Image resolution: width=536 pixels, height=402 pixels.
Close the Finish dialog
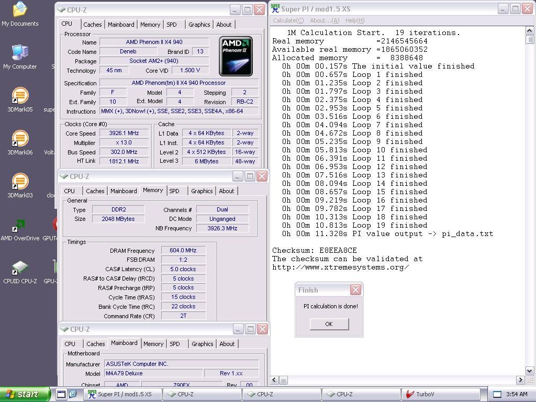point(355,290)
